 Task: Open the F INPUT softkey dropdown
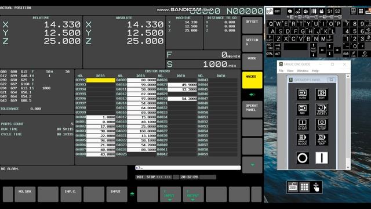click(x=170, y=194)
